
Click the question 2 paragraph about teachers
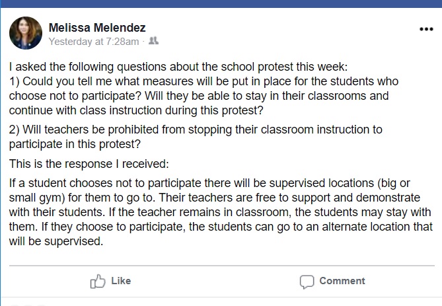[196, 136]
